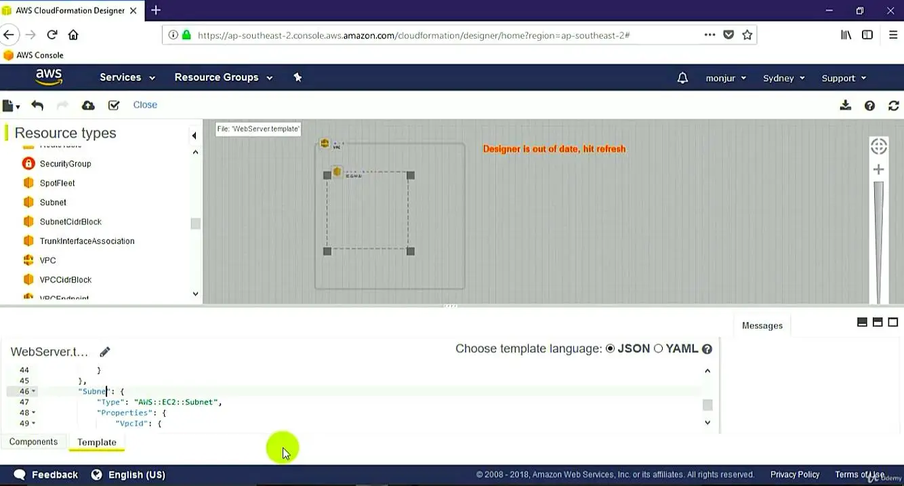The image size is (904, 486).
Task: Open the File menu icon in Designer toolbar
Action: (10, 106)
